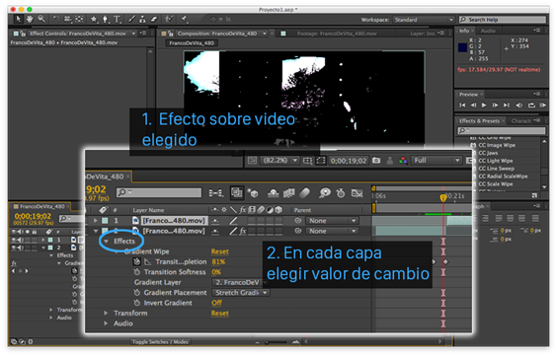Select the Pan Behind anchor point tool

click(x=79, y=19)
